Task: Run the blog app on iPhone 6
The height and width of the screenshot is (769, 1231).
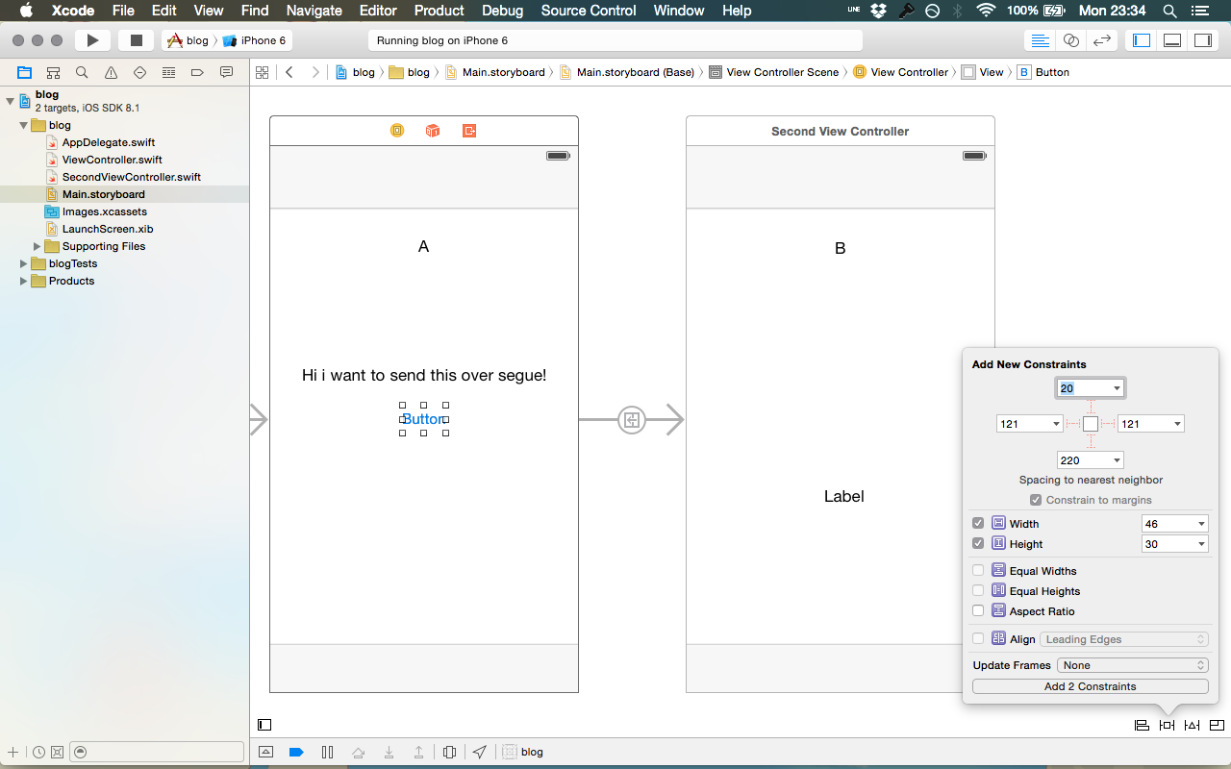Action: 90,40
